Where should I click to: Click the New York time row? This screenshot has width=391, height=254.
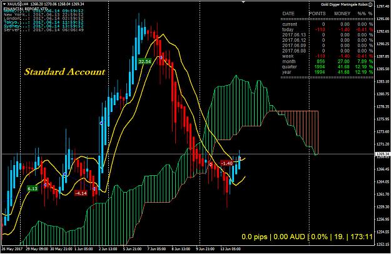tap(44, 15)
